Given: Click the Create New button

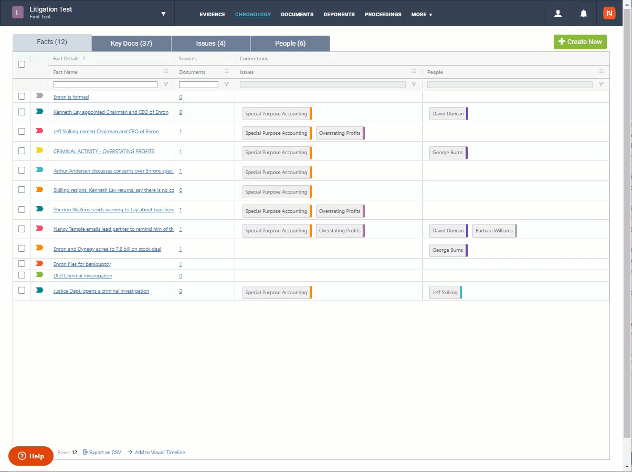Looking at the screenshot, I should 580,42.
